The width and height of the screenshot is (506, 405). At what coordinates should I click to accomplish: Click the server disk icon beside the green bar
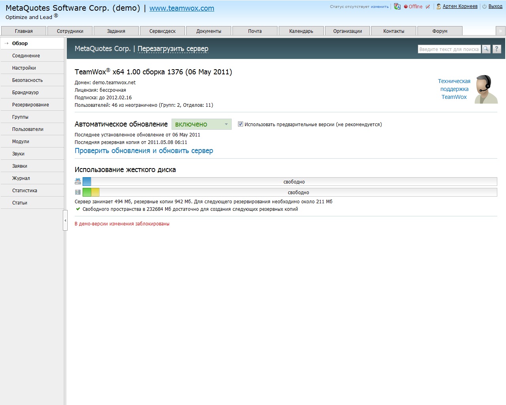point(78,192)
